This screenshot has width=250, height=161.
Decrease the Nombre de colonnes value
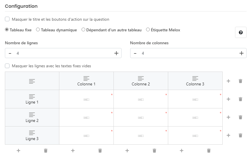[135, 53]
